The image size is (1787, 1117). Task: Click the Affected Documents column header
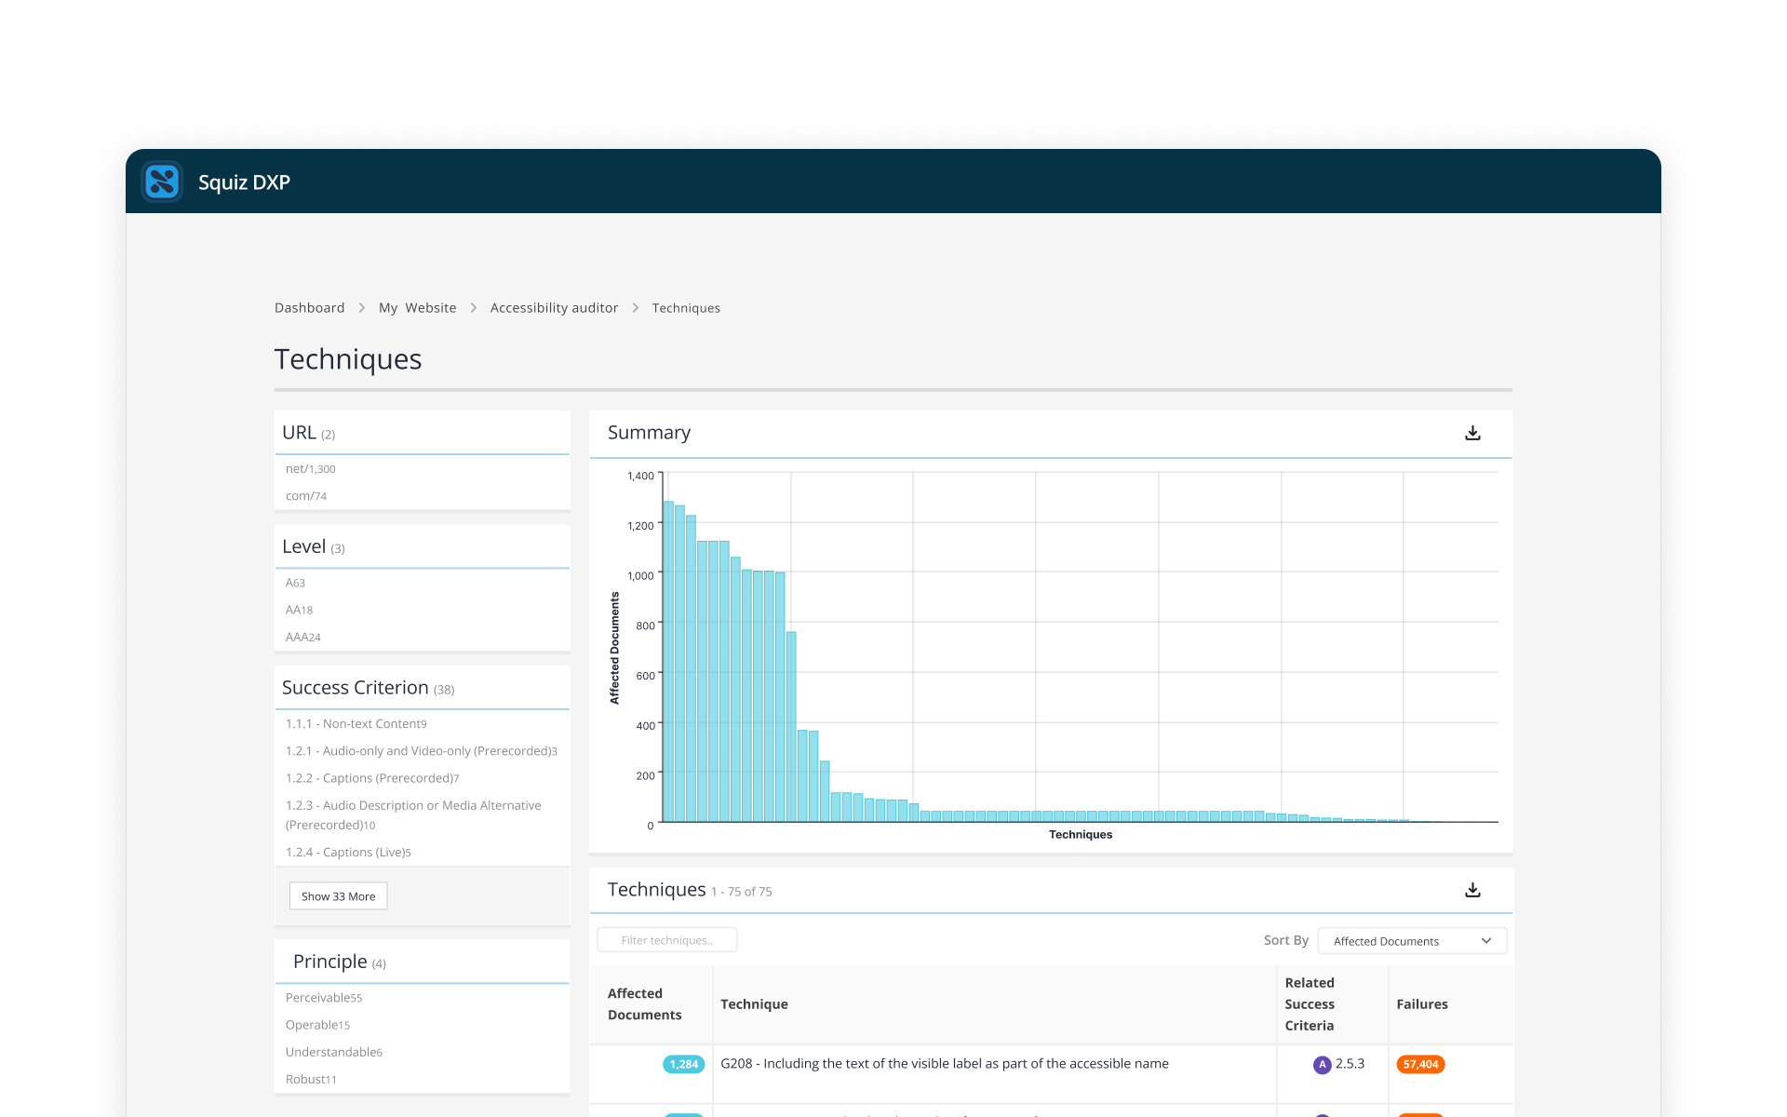click(x=644, y=1004)
